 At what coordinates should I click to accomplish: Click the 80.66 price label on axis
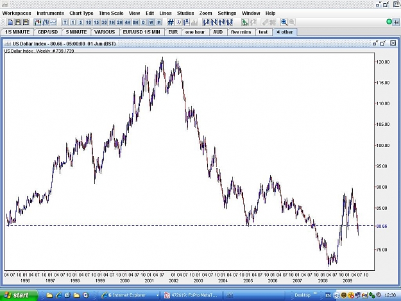pyautogui.click(x=382, y=226)
